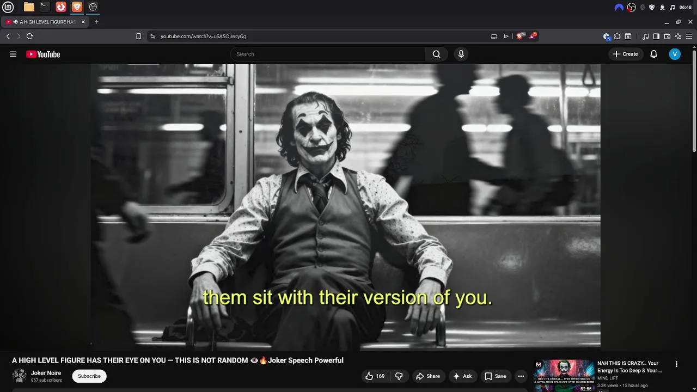The image size is (697, 392).
Task: Open the system notifications bell in tray
Action: 662,7
